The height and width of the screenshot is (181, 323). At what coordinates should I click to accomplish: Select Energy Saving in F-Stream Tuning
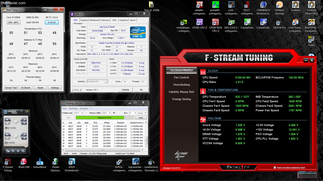pyautogui.click(x=181, y=99)
